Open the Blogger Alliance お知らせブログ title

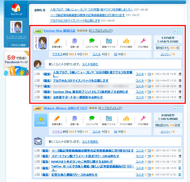(65, 108)
